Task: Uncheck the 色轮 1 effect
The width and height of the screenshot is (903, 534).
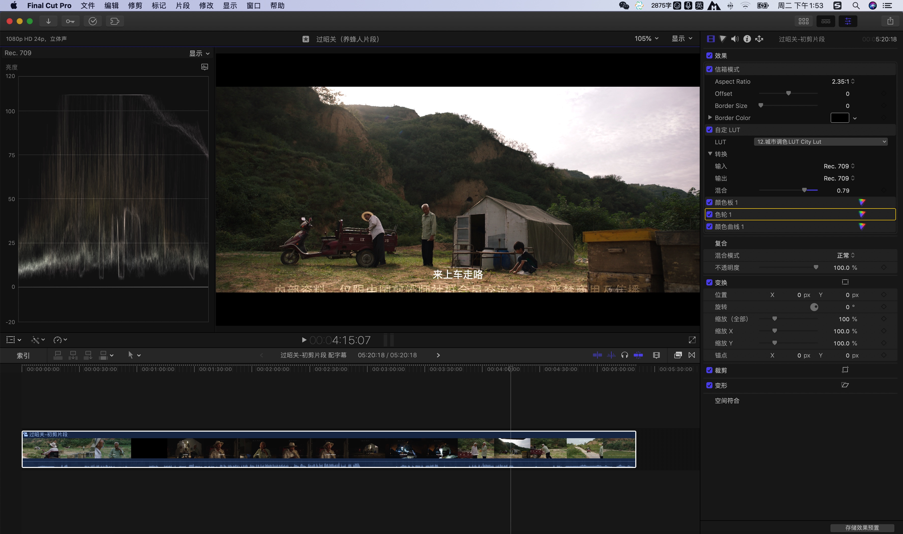Action: coord(709,215)
